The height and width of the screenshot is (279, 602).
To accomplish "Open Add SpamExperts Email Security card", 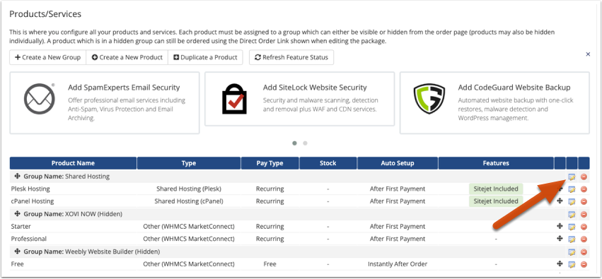I will point(105,102).
